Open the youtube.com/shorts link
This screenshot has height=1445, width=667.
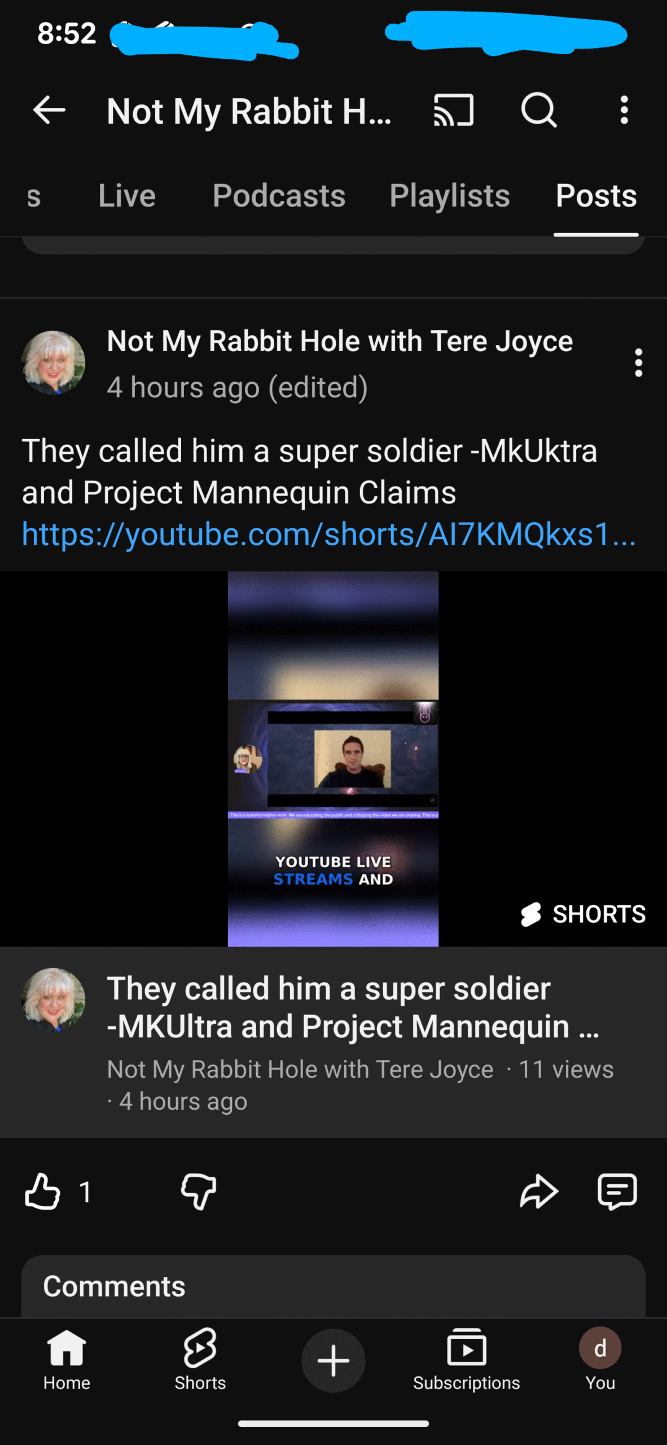(329, 534)
